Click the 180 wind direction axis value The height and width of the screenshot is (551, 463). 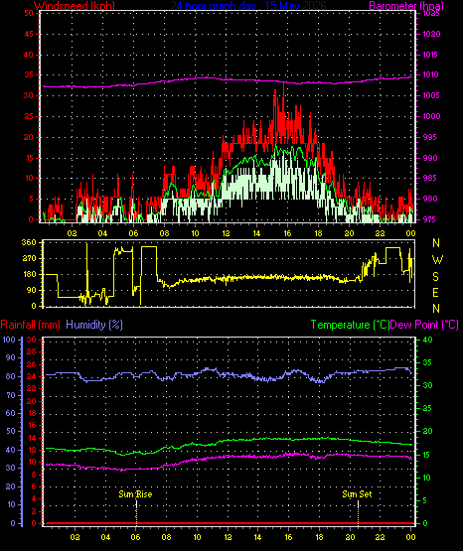(29, 274)
